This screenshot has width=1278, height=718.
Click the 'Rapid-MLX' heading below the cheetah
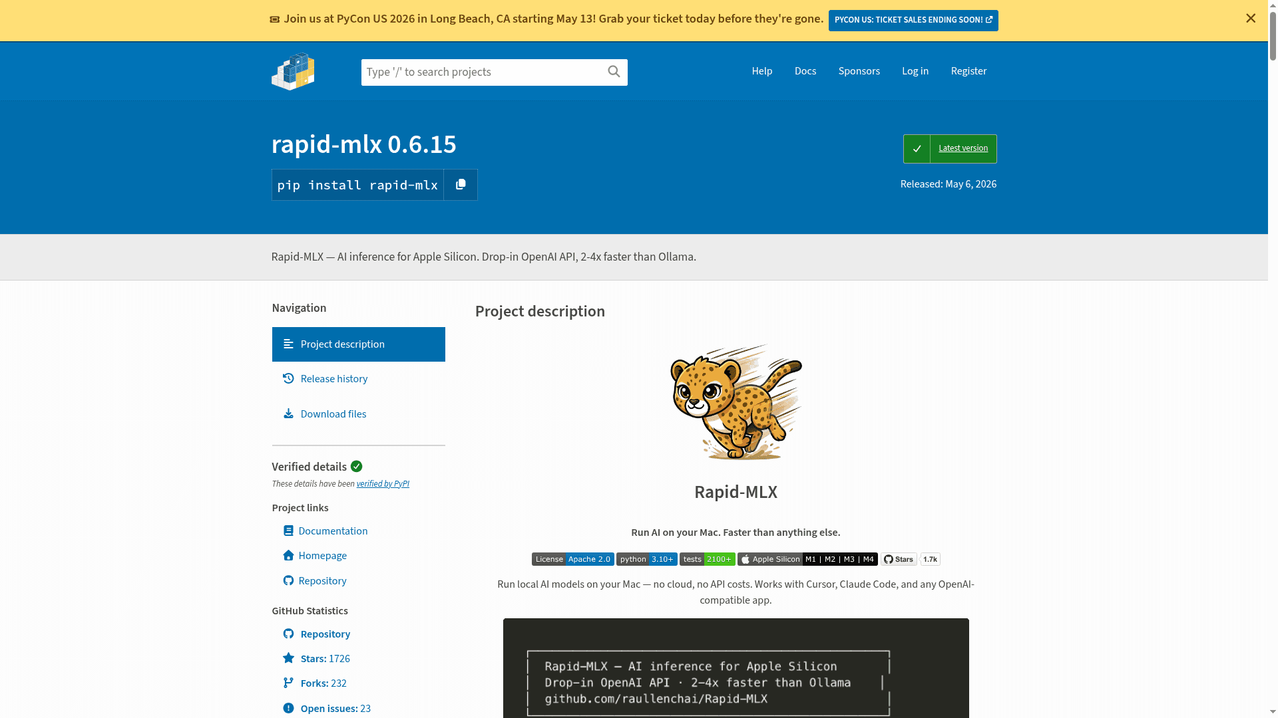(736, 492)
